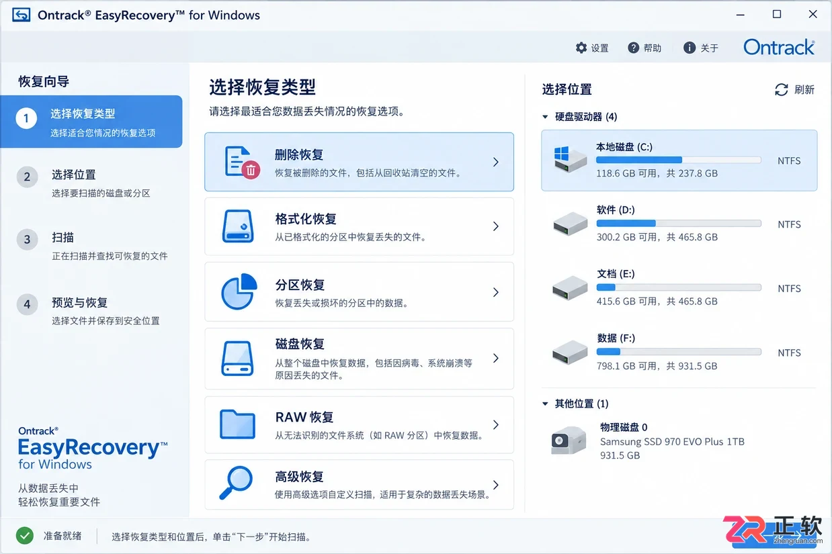
Task: Click the 软件 (D:) drive icon
Action: pyautogui.click(x=571, y=224)
